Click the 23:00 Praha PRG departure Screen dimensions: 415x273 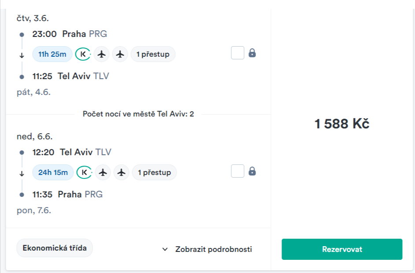tap(70, 34)
